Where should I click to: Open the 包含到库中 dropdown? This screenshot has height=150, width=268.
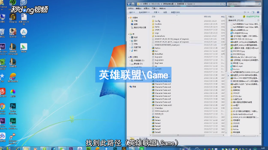(x=144, y=12)
